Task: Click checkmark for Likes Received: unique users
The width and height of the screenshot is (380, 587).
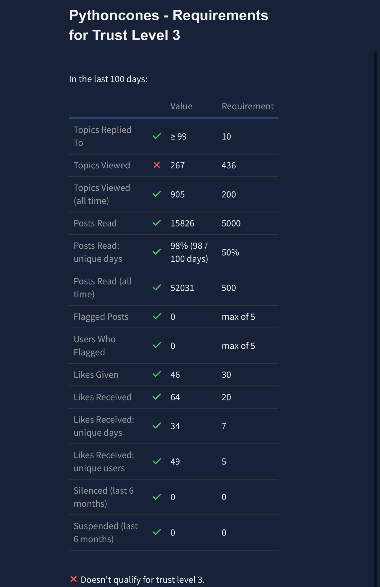Action: click(x=157, y=461)
